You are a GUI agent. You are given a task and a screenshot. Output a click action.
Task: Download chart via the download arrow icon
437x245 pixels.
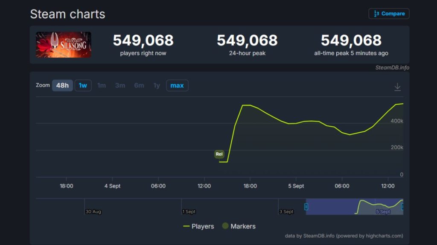397,87
